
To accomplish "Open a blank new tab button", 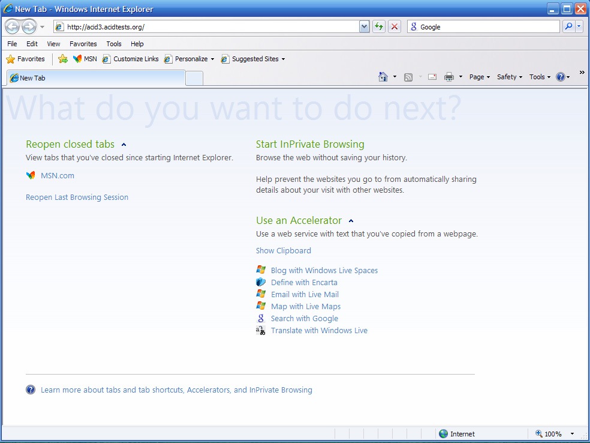I will (194, 79).
